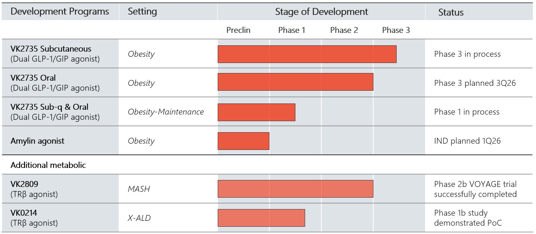The height and width of the screenshot is (234, 536).
Task: Click the VK0214 X-ALD progress bar
Action: point(261,218)
